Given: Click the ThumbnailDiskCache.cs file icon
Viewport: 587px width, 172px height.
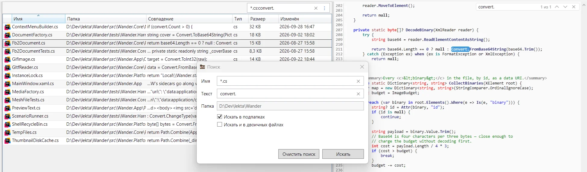Looking at the screenshot, I should click(x=7, y=141).
